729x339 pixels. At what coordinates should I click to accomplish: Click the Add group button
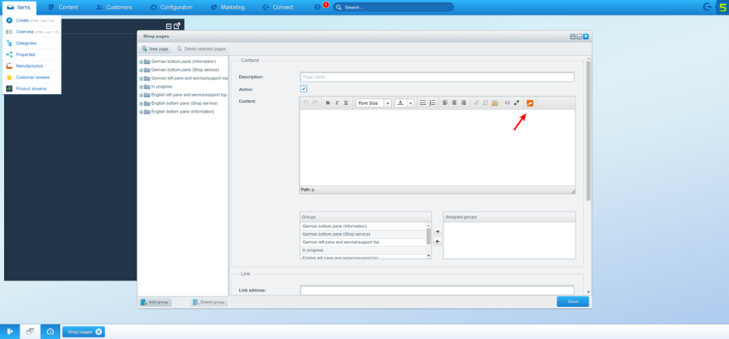(x=155, y=302)
